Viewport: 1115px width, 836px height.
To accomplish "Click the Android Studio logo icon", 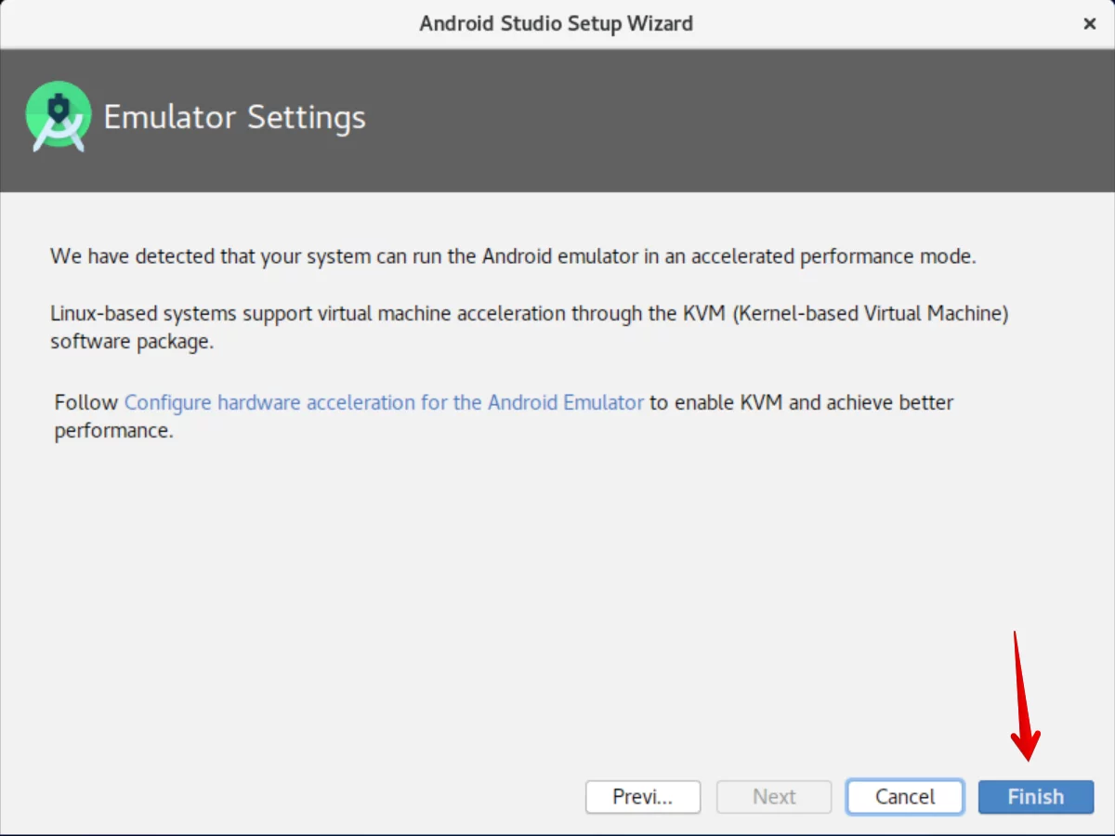I will pyautogui.click(x=59, y=117).
